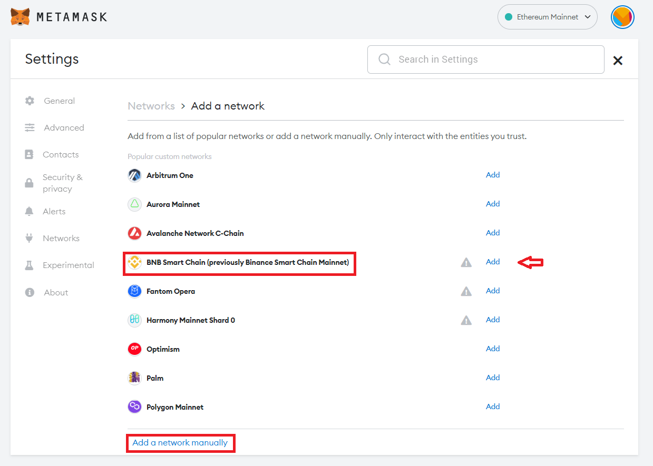This screenshot has width=653, height=466.
Task: Add the Optimism network
Action: (493, 349)
